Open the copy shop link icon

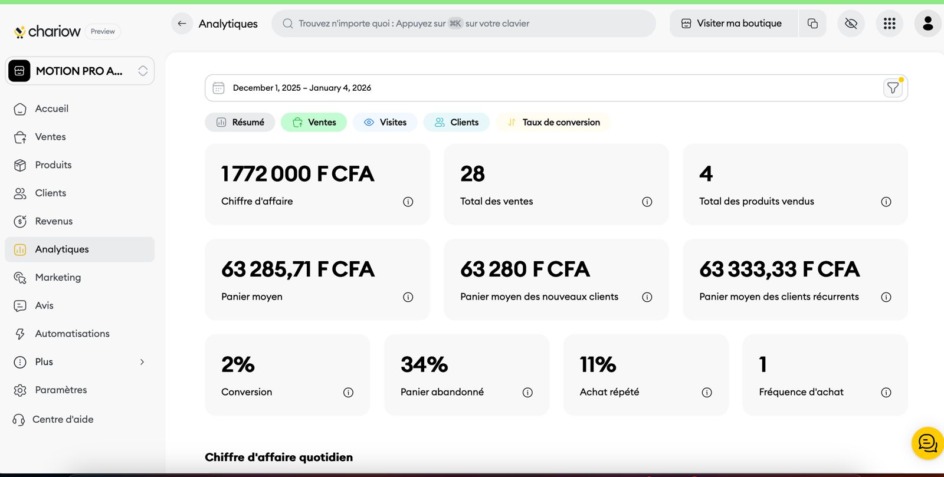point(812,24)
